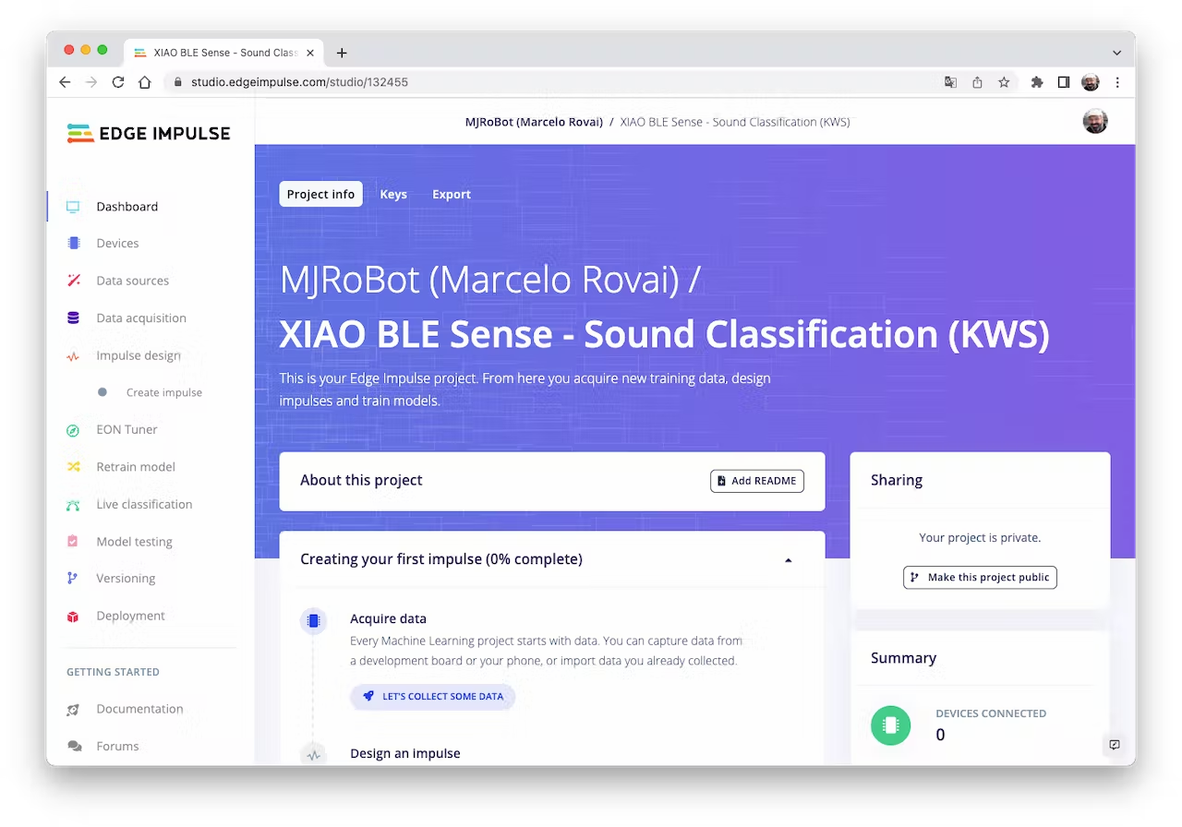Click the user avatar in page header
The image size is (1182, 827).
tap(1095, 121)
